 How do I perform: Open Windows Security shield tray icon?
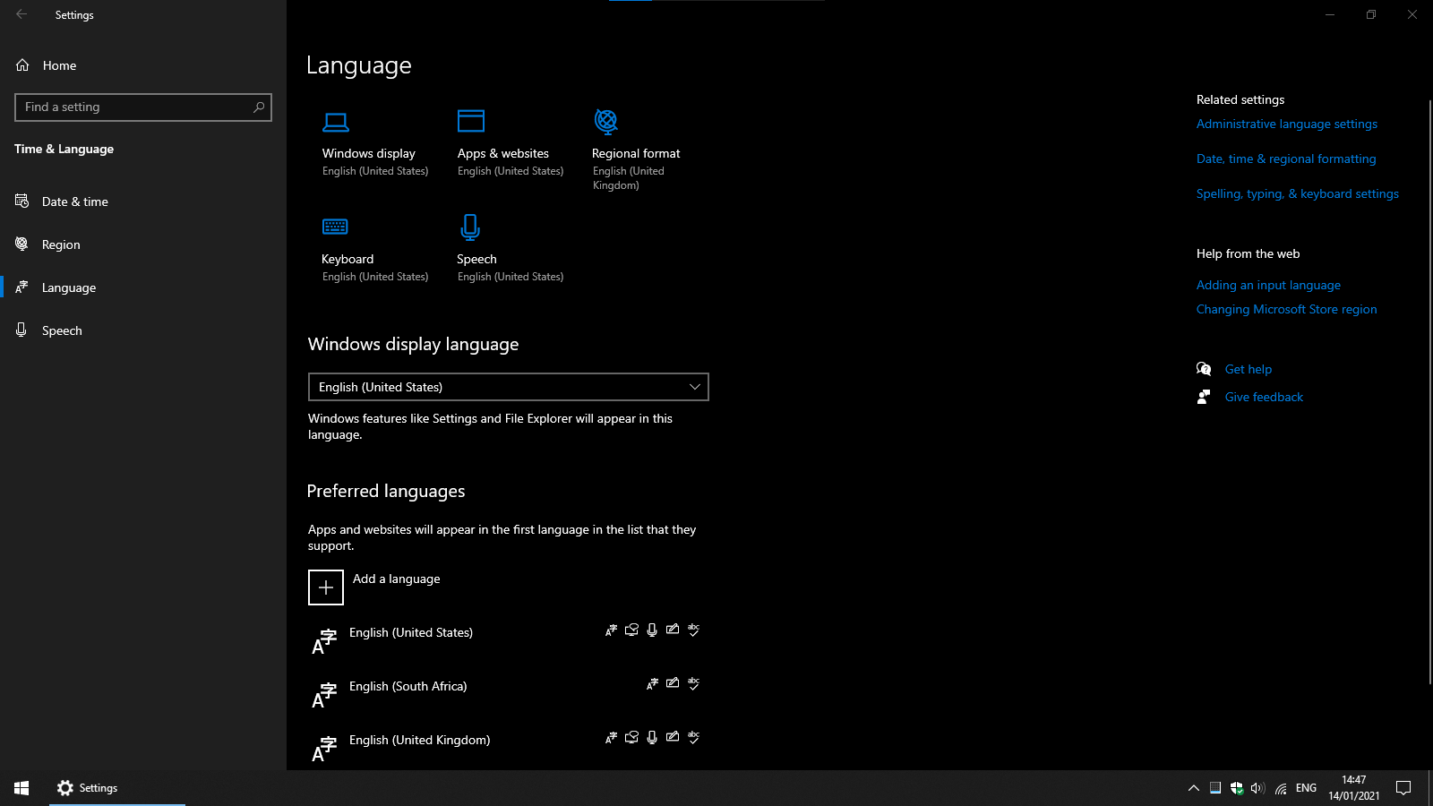(1237, 788)
